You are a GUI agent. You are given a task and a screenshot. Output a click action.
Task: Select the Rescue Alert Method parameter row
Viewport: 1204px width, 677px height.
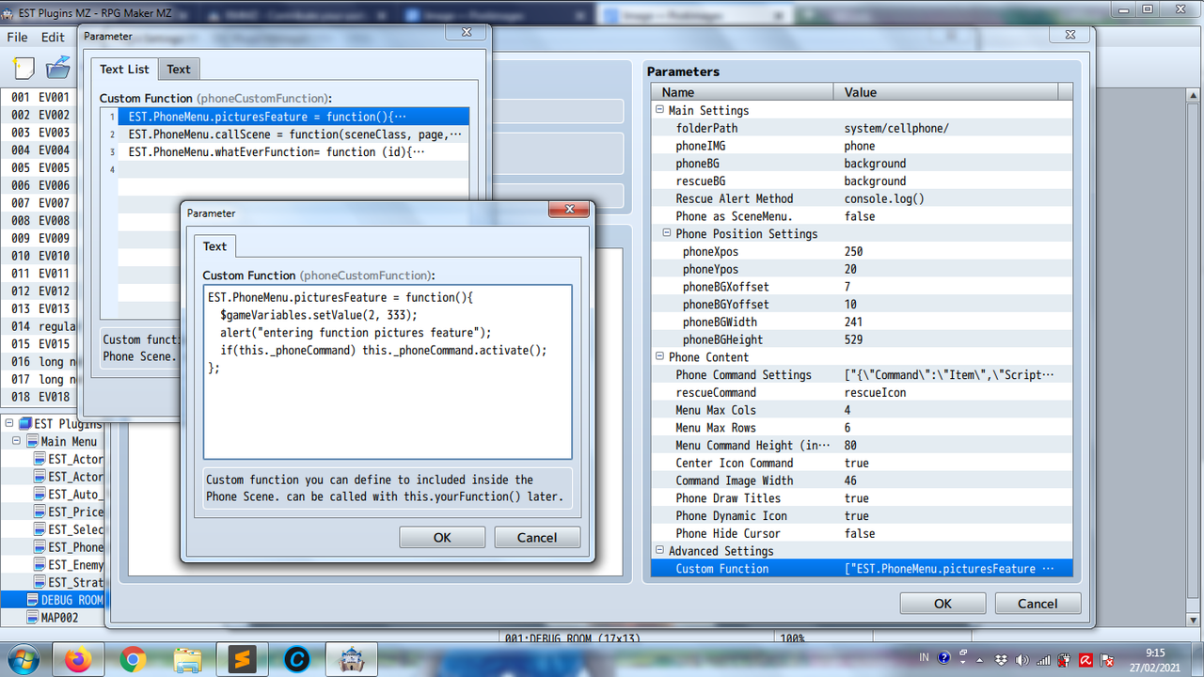[x=862, y=198]
